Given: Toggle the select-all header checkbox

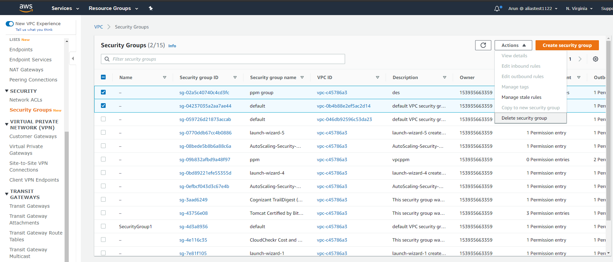Looking at the screenshot, I should pos(103,77).
